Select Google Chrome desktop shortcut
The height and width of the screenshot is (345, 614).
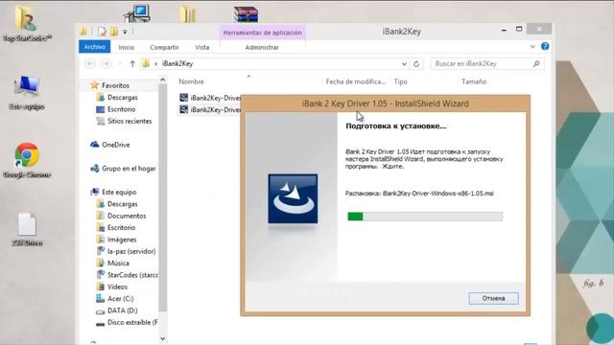tap(27, 160)
